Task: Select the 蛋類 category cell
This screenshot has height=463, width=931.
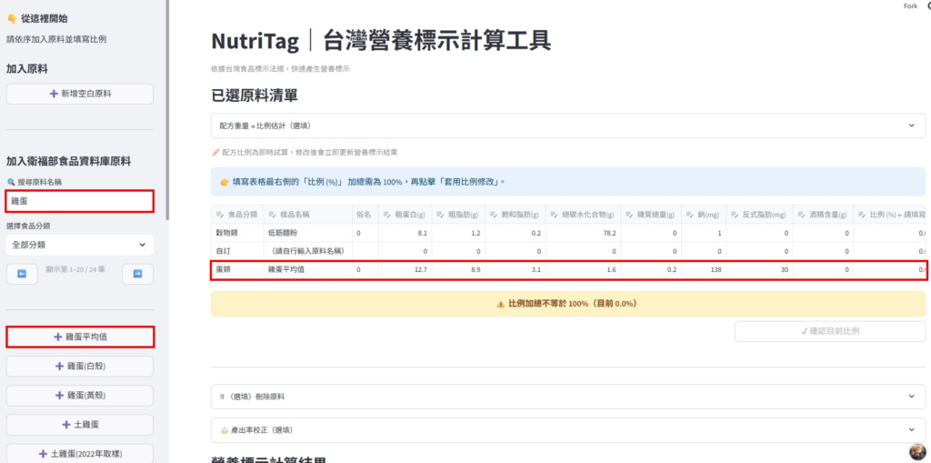Action: click(x=237, y=270)
